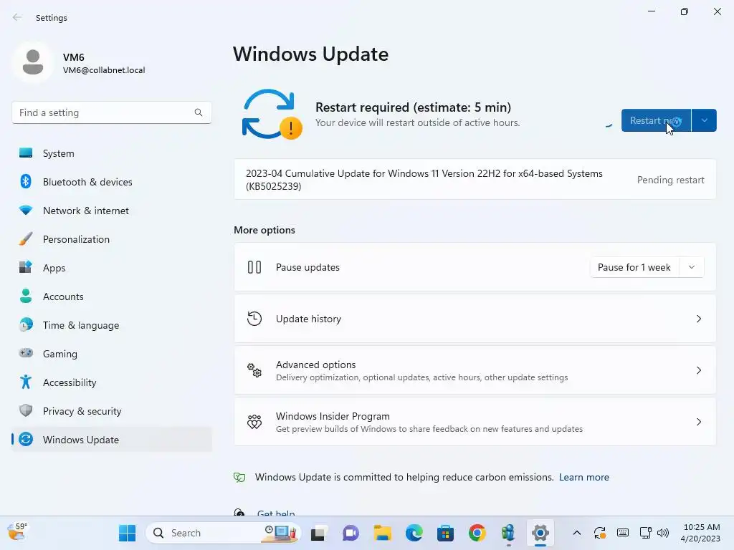Image resolution: width=734 pixels, height=550 pixels.
Task: Click the Windows Insider Program hearts icon
Action: tap(254, 422)
